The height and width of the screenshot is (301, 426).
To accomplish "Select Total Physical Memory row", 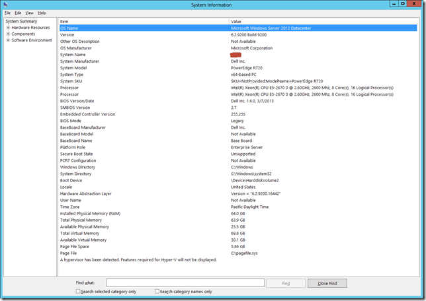I will (x=238, y=220).
